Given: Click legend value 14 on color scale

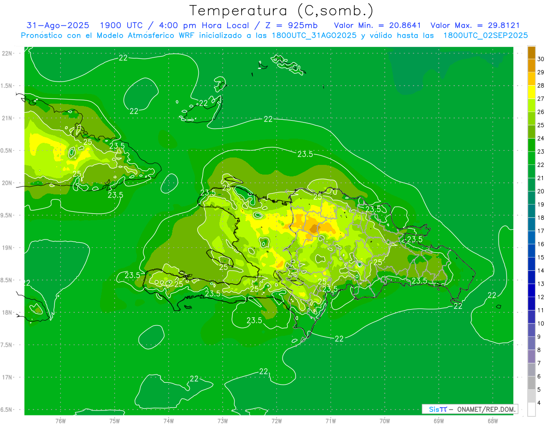Looking at the screenshot, I should 541,270.
